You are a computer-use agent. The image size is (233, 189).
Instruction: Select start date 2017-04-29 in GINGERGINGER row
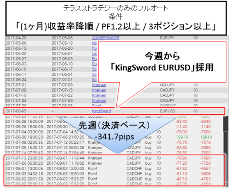16,38
